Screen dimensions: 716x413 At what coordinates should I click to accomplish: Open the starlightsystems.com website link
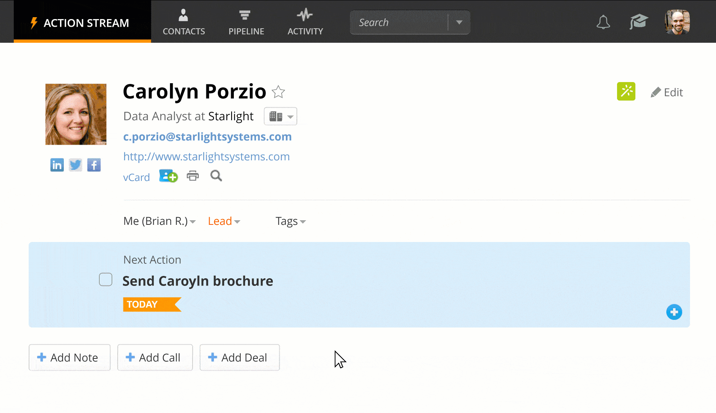click(x=206, y=156)
